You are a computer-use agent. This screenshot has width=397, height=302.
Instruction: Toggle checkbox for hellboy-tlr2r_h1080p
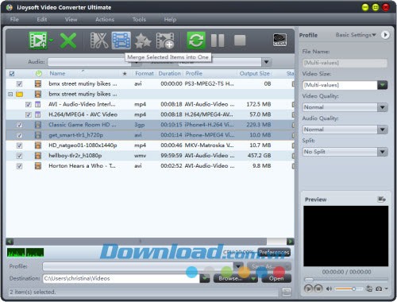click(x=19, y=156)
